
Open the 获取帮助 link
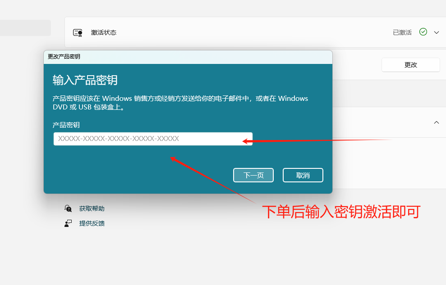(92, 208)
